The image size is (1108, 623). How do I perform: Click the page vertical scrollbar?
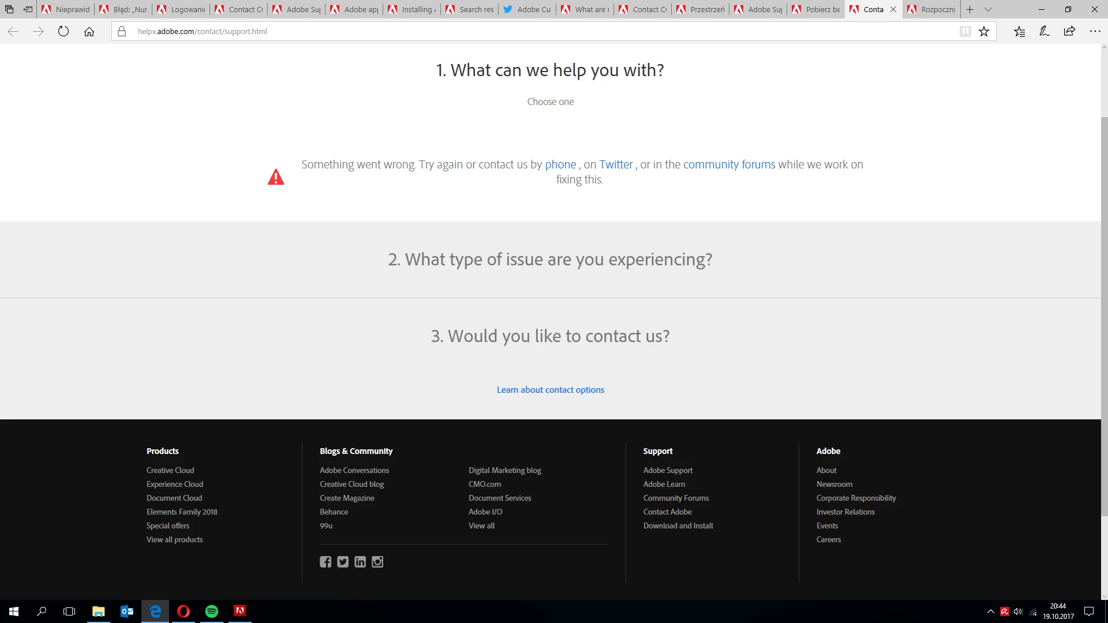point(1104,317)
